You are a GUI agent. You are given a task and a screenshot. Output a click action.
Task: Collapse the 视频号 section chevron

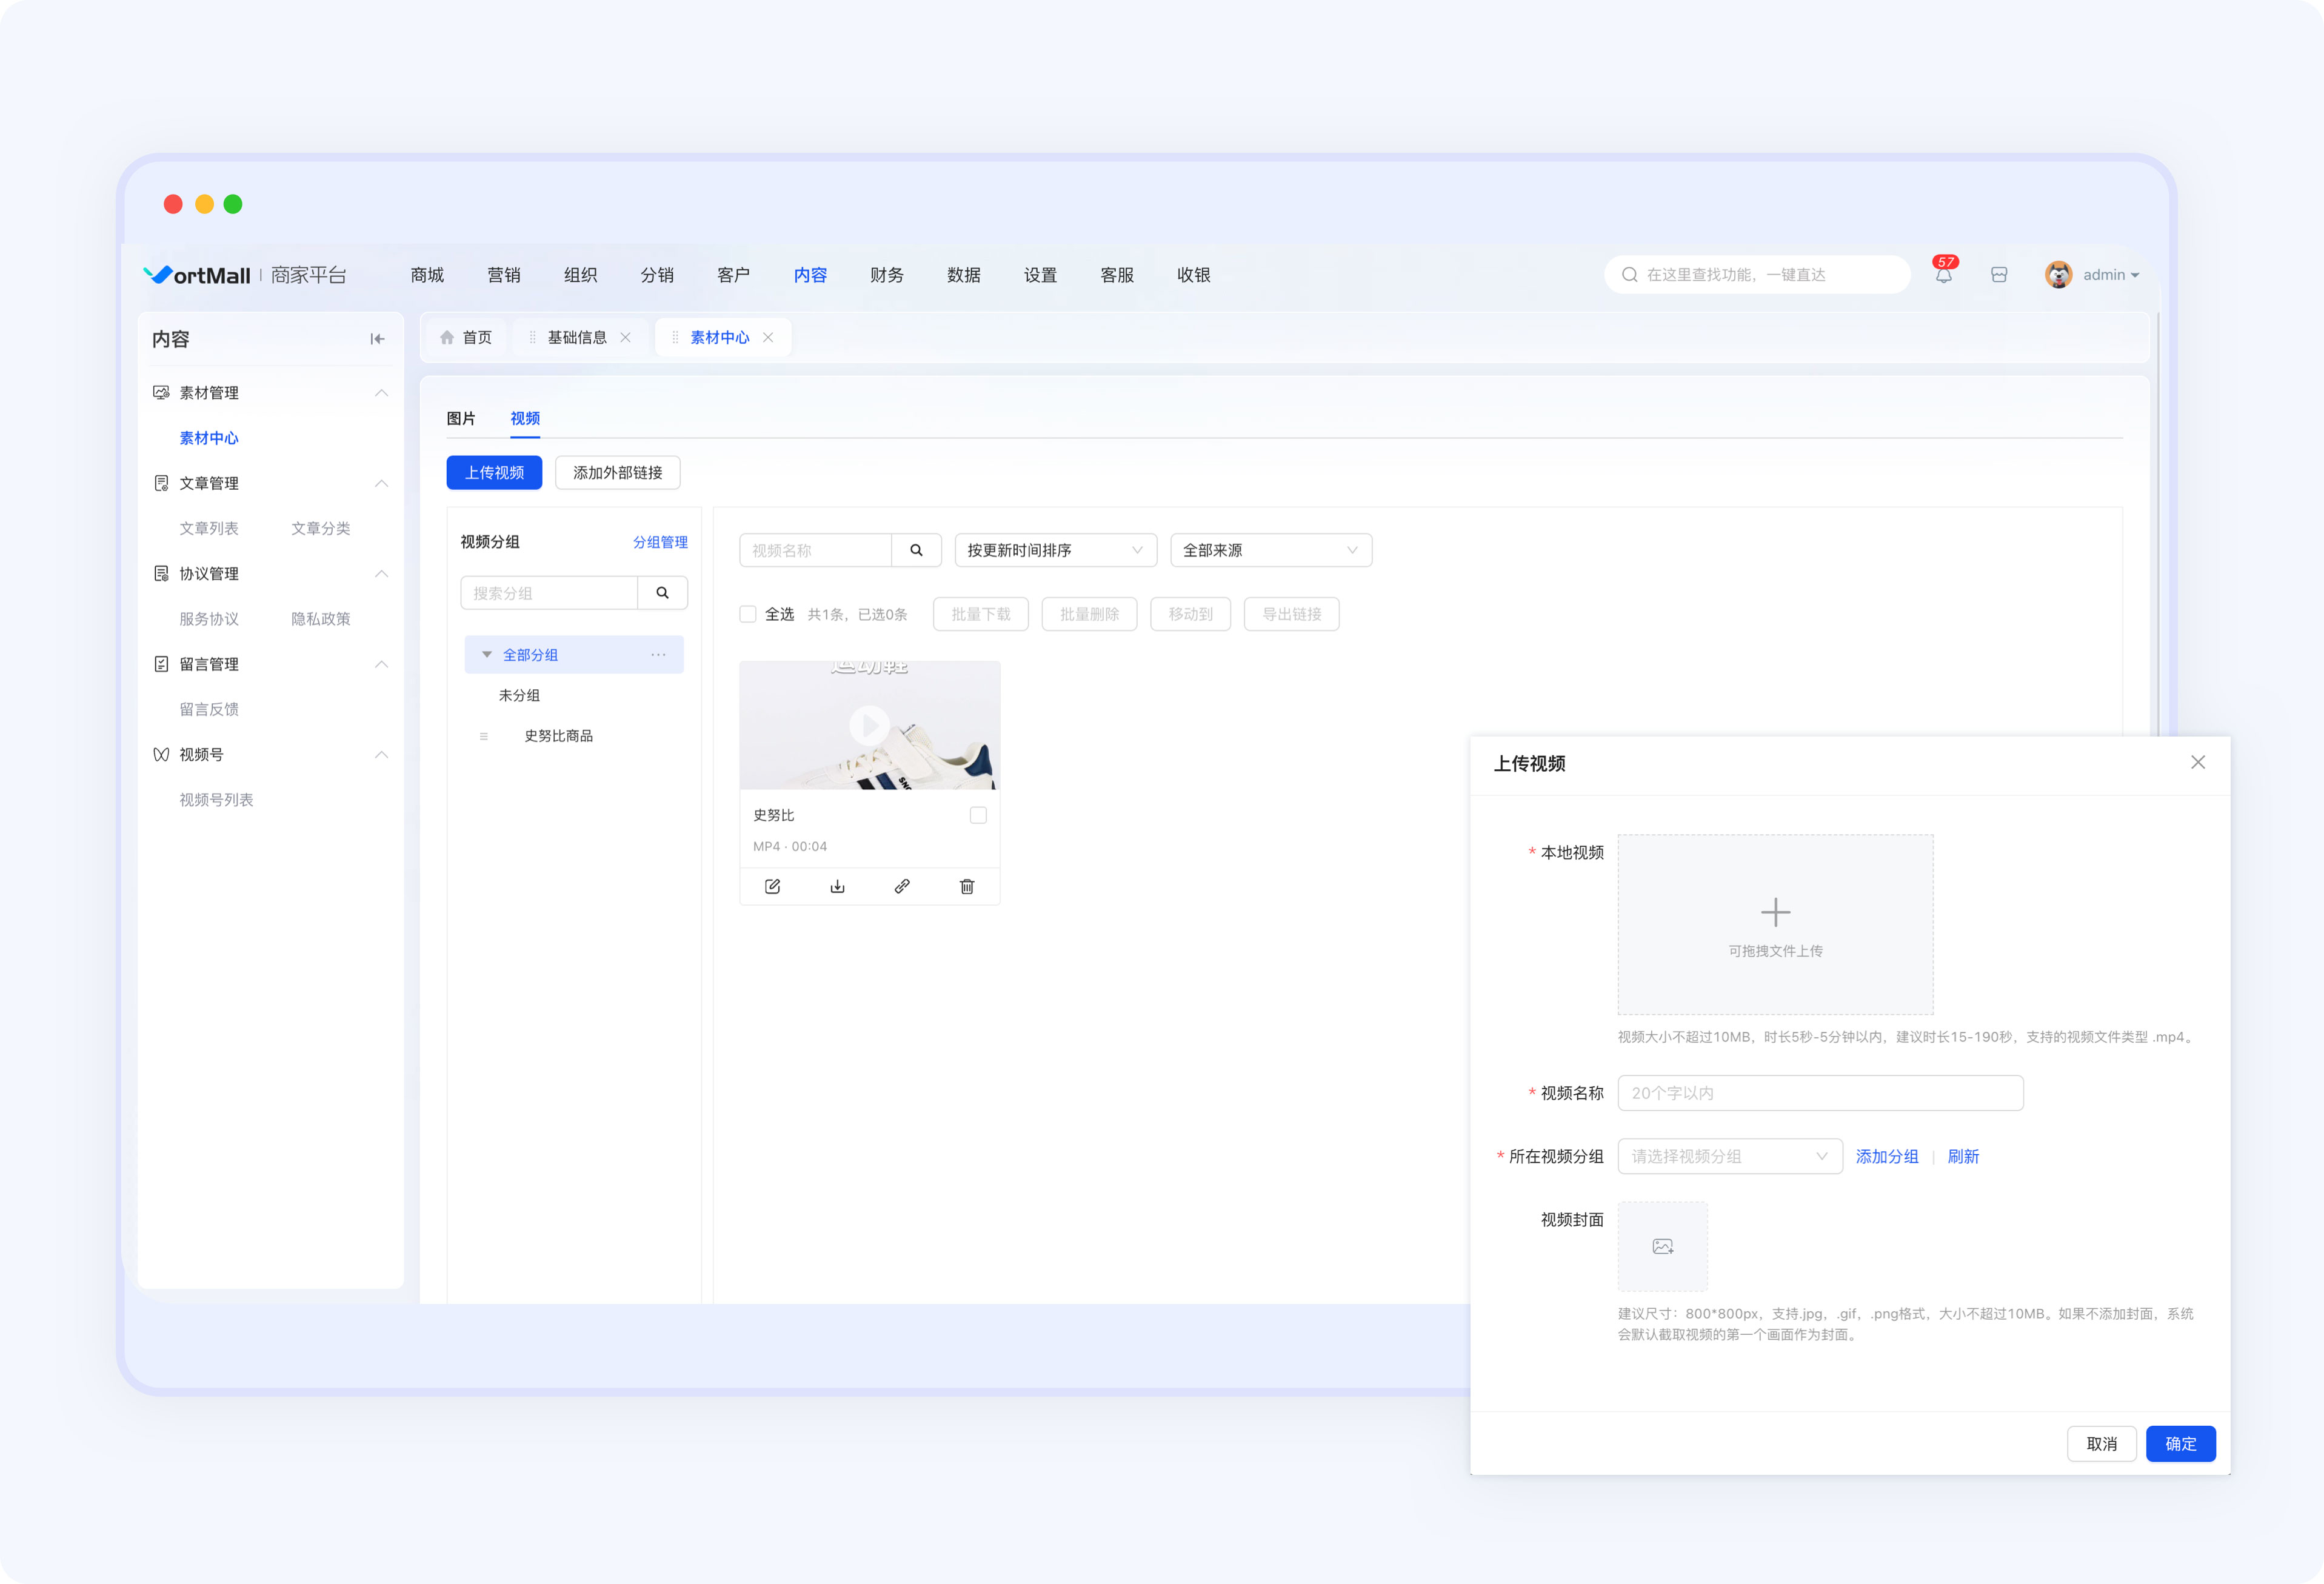[x=381, y=754]
